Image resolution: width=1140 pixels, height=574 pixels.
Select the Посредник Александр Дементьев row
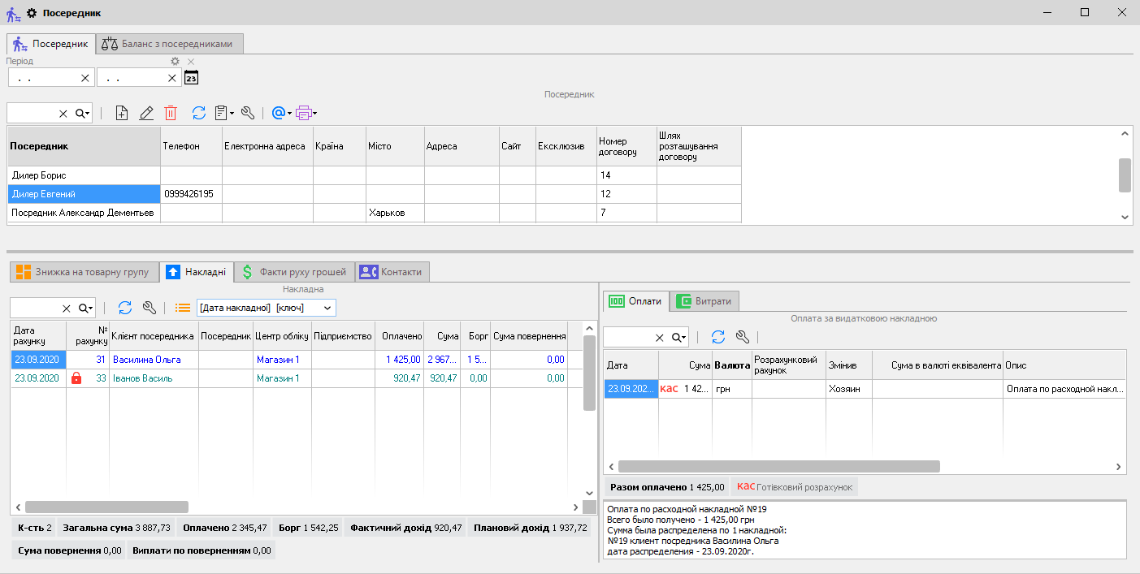pos(84,213)
